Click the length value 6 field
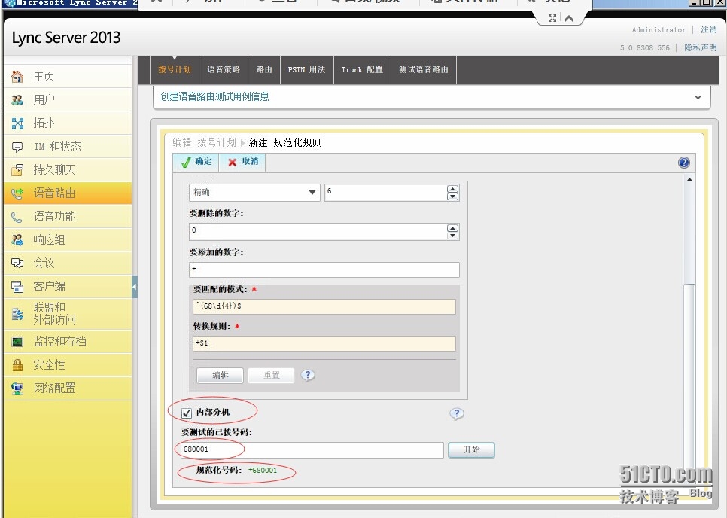 click(x=386, y=193)
